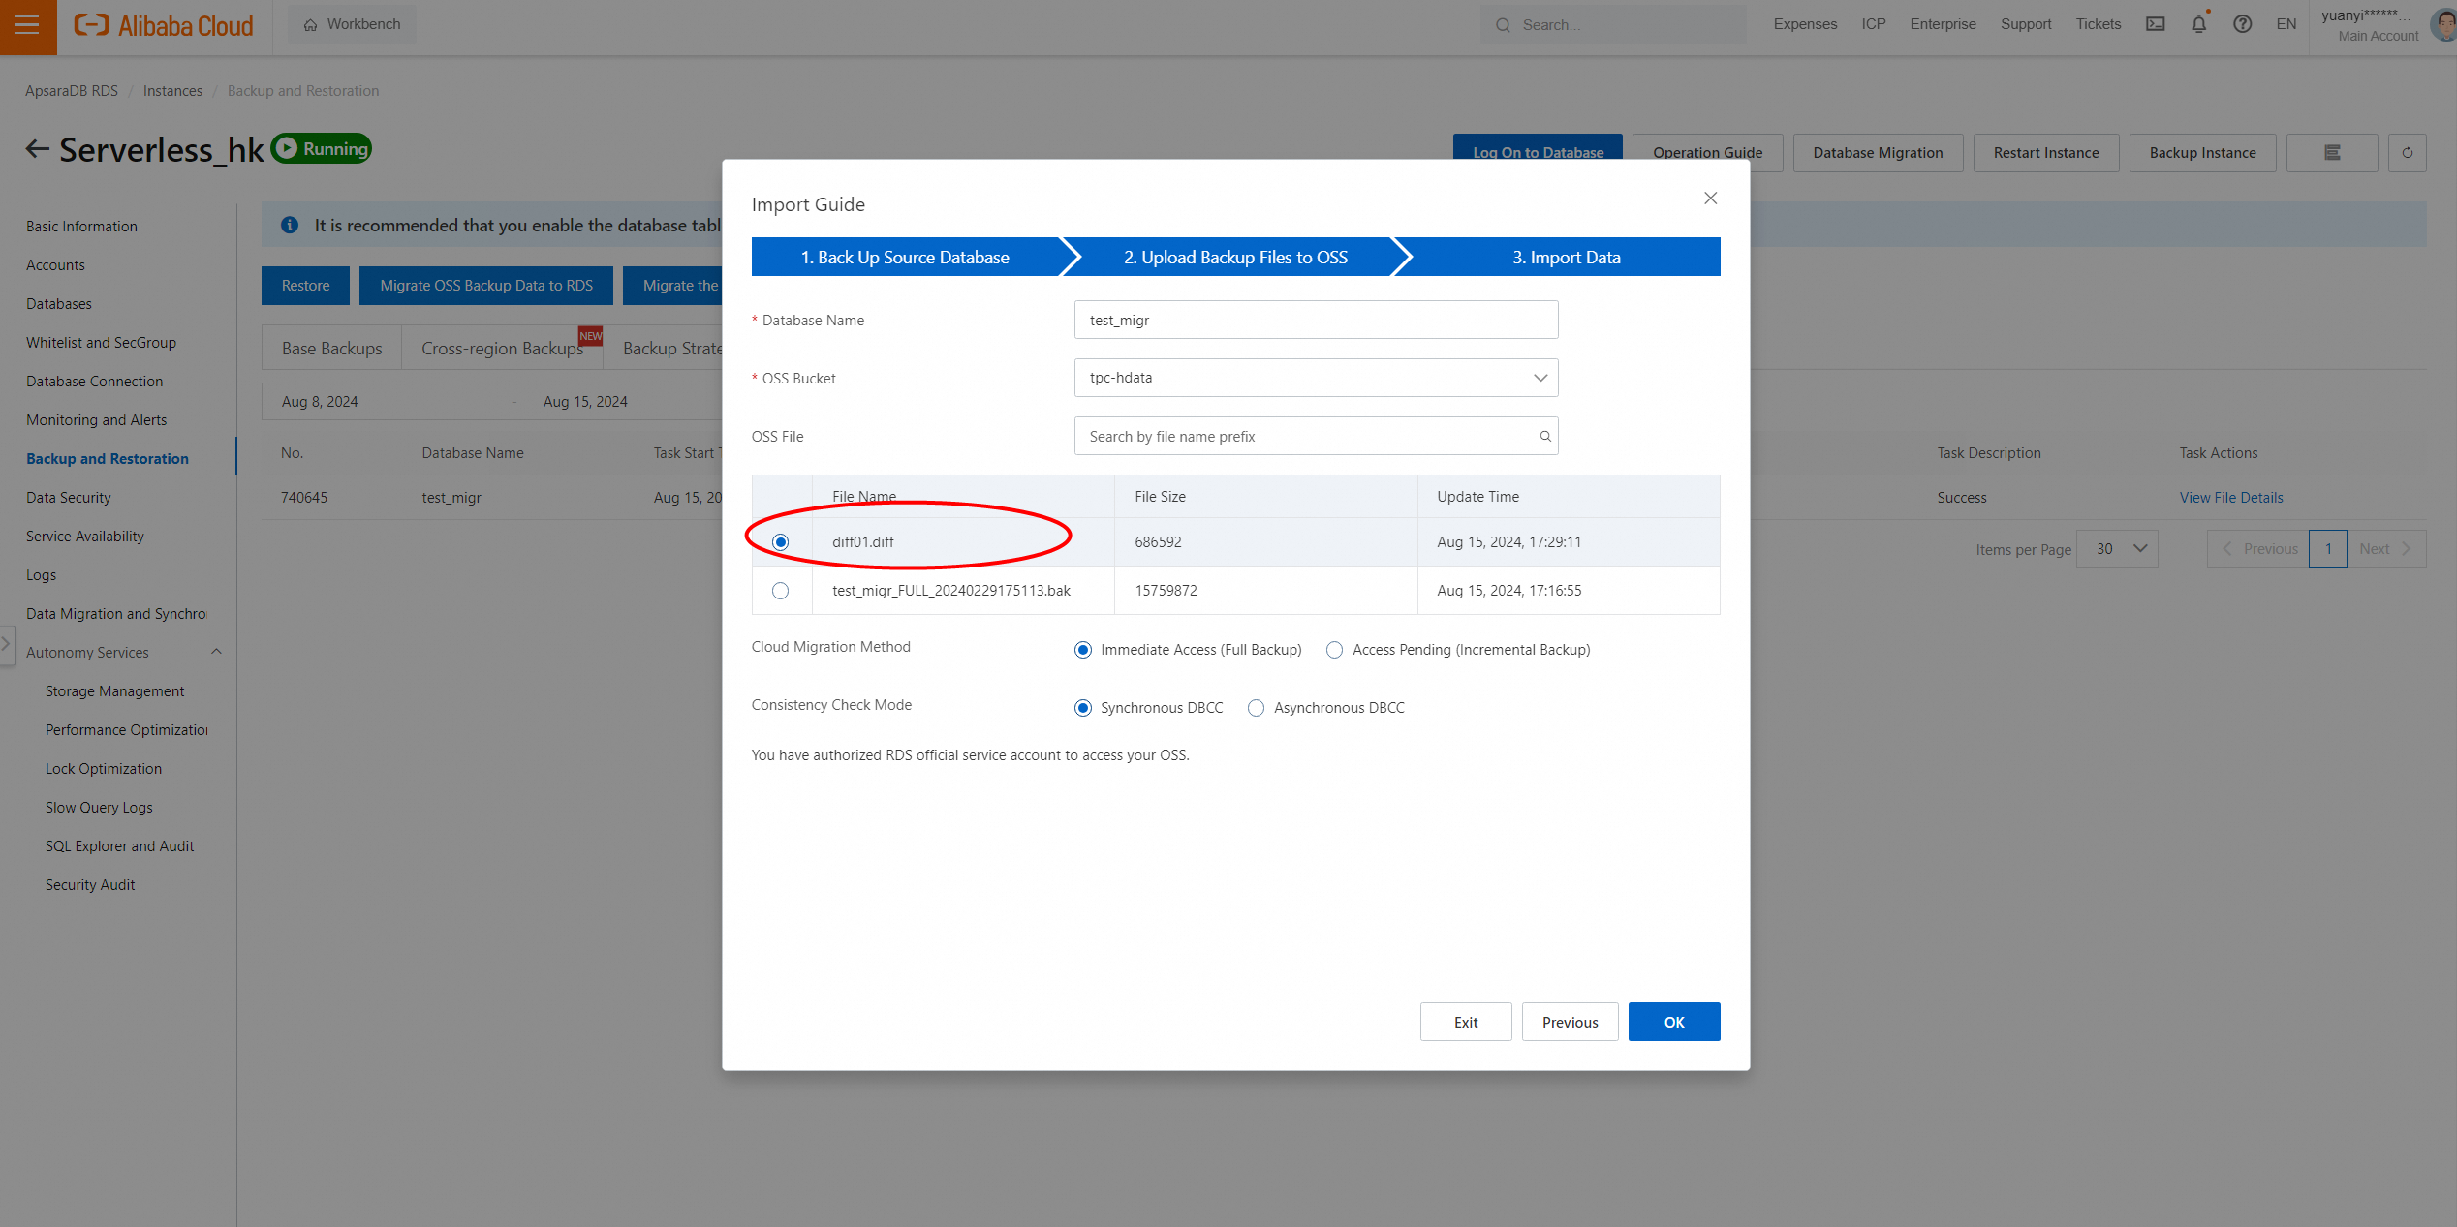This screenshot has width=2457, height=1227.
Task: Select the test_migr_FULL bak file radio button
Action: click(780, 591)
